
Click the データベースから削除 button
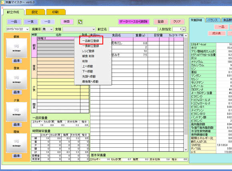[x=134, y=22]
